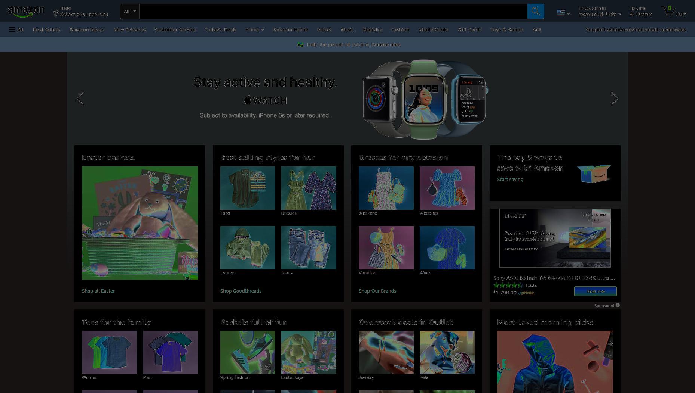Open the hamburger All menu
The width and height of the screenshot is (695, 393).
click(x=16, y=29)
